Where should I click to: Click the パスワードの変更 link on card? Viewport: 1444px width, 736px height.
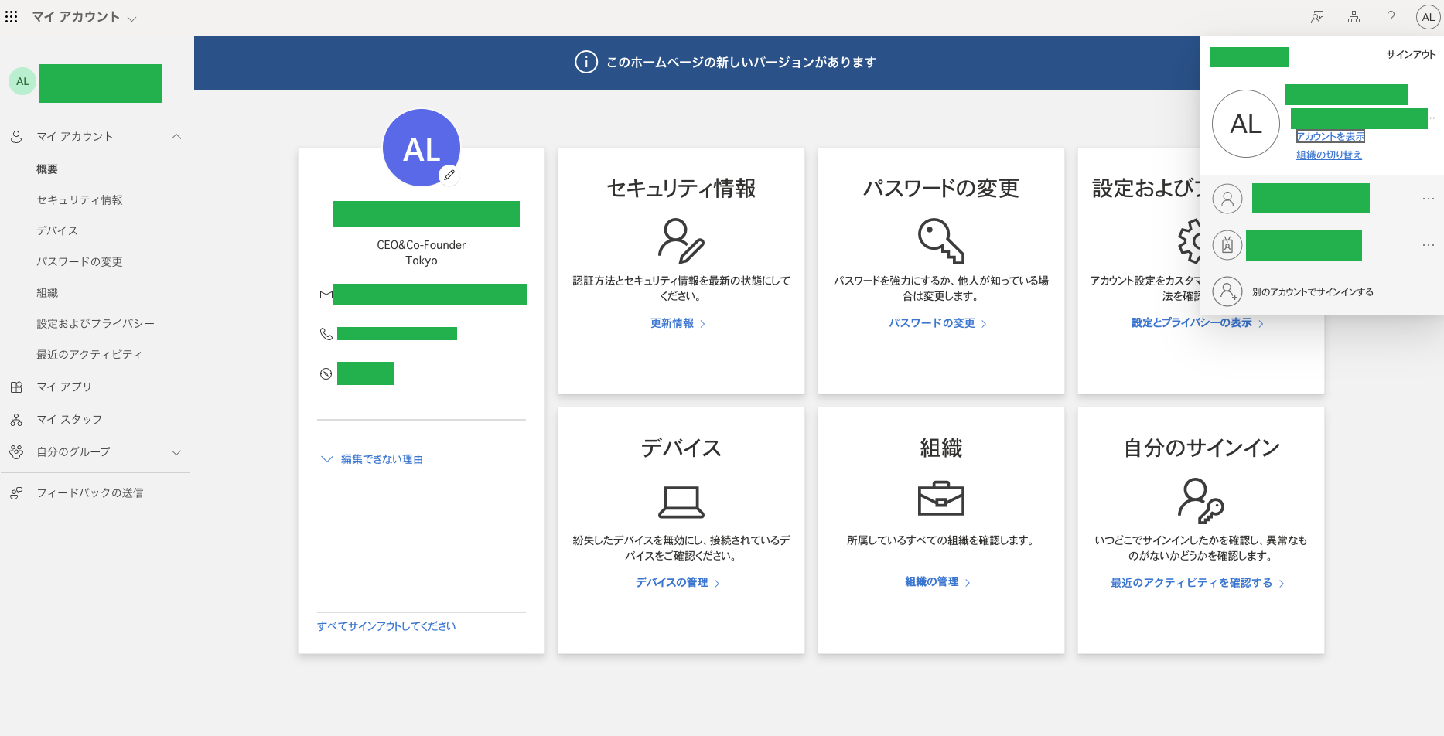[x=938, y=323]
